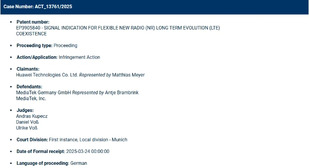
Task: Click the Defendants label
Action: pos(30,87)
